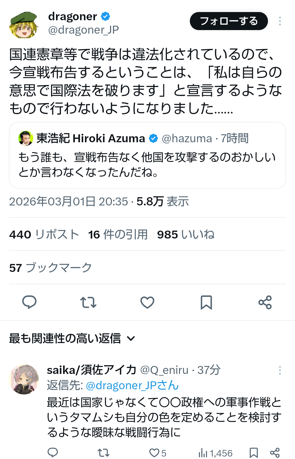Like the main tweet with heart icon
Image resolution: width=295 pixels, height=459 pixels.
[147, 302]
